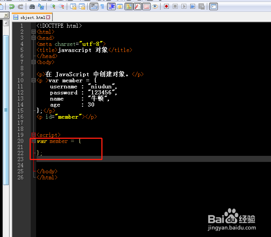Click the age : 30 line
271x237 pixels.
(x=72, y=105)
